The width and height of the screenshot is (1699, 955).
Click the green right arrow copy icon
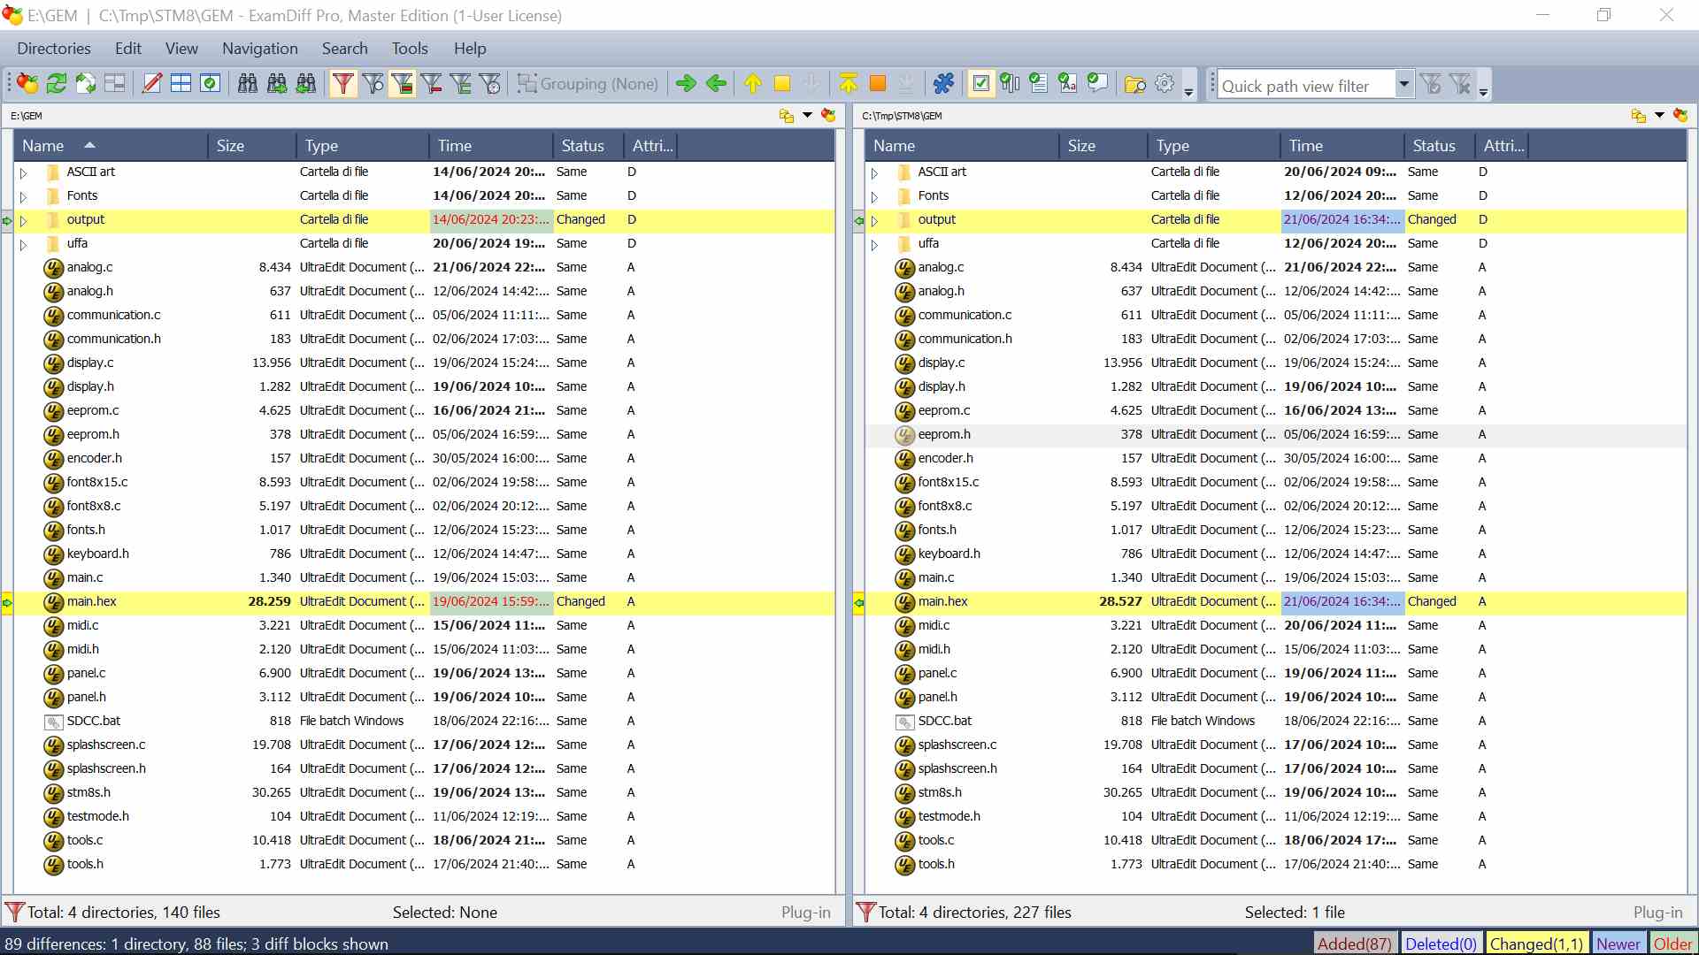tap(686, 84)
